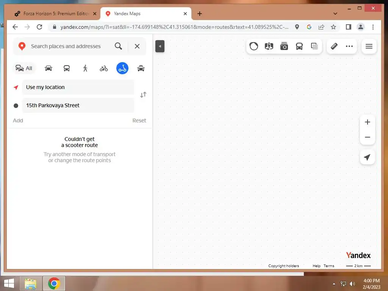Locate me with map arrow button

tap(368, 157)
